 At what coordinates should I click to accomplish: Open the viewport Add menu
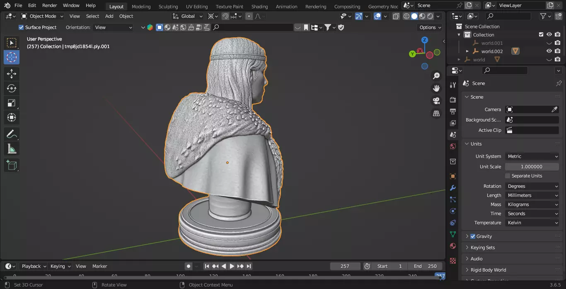pos(109,16)
